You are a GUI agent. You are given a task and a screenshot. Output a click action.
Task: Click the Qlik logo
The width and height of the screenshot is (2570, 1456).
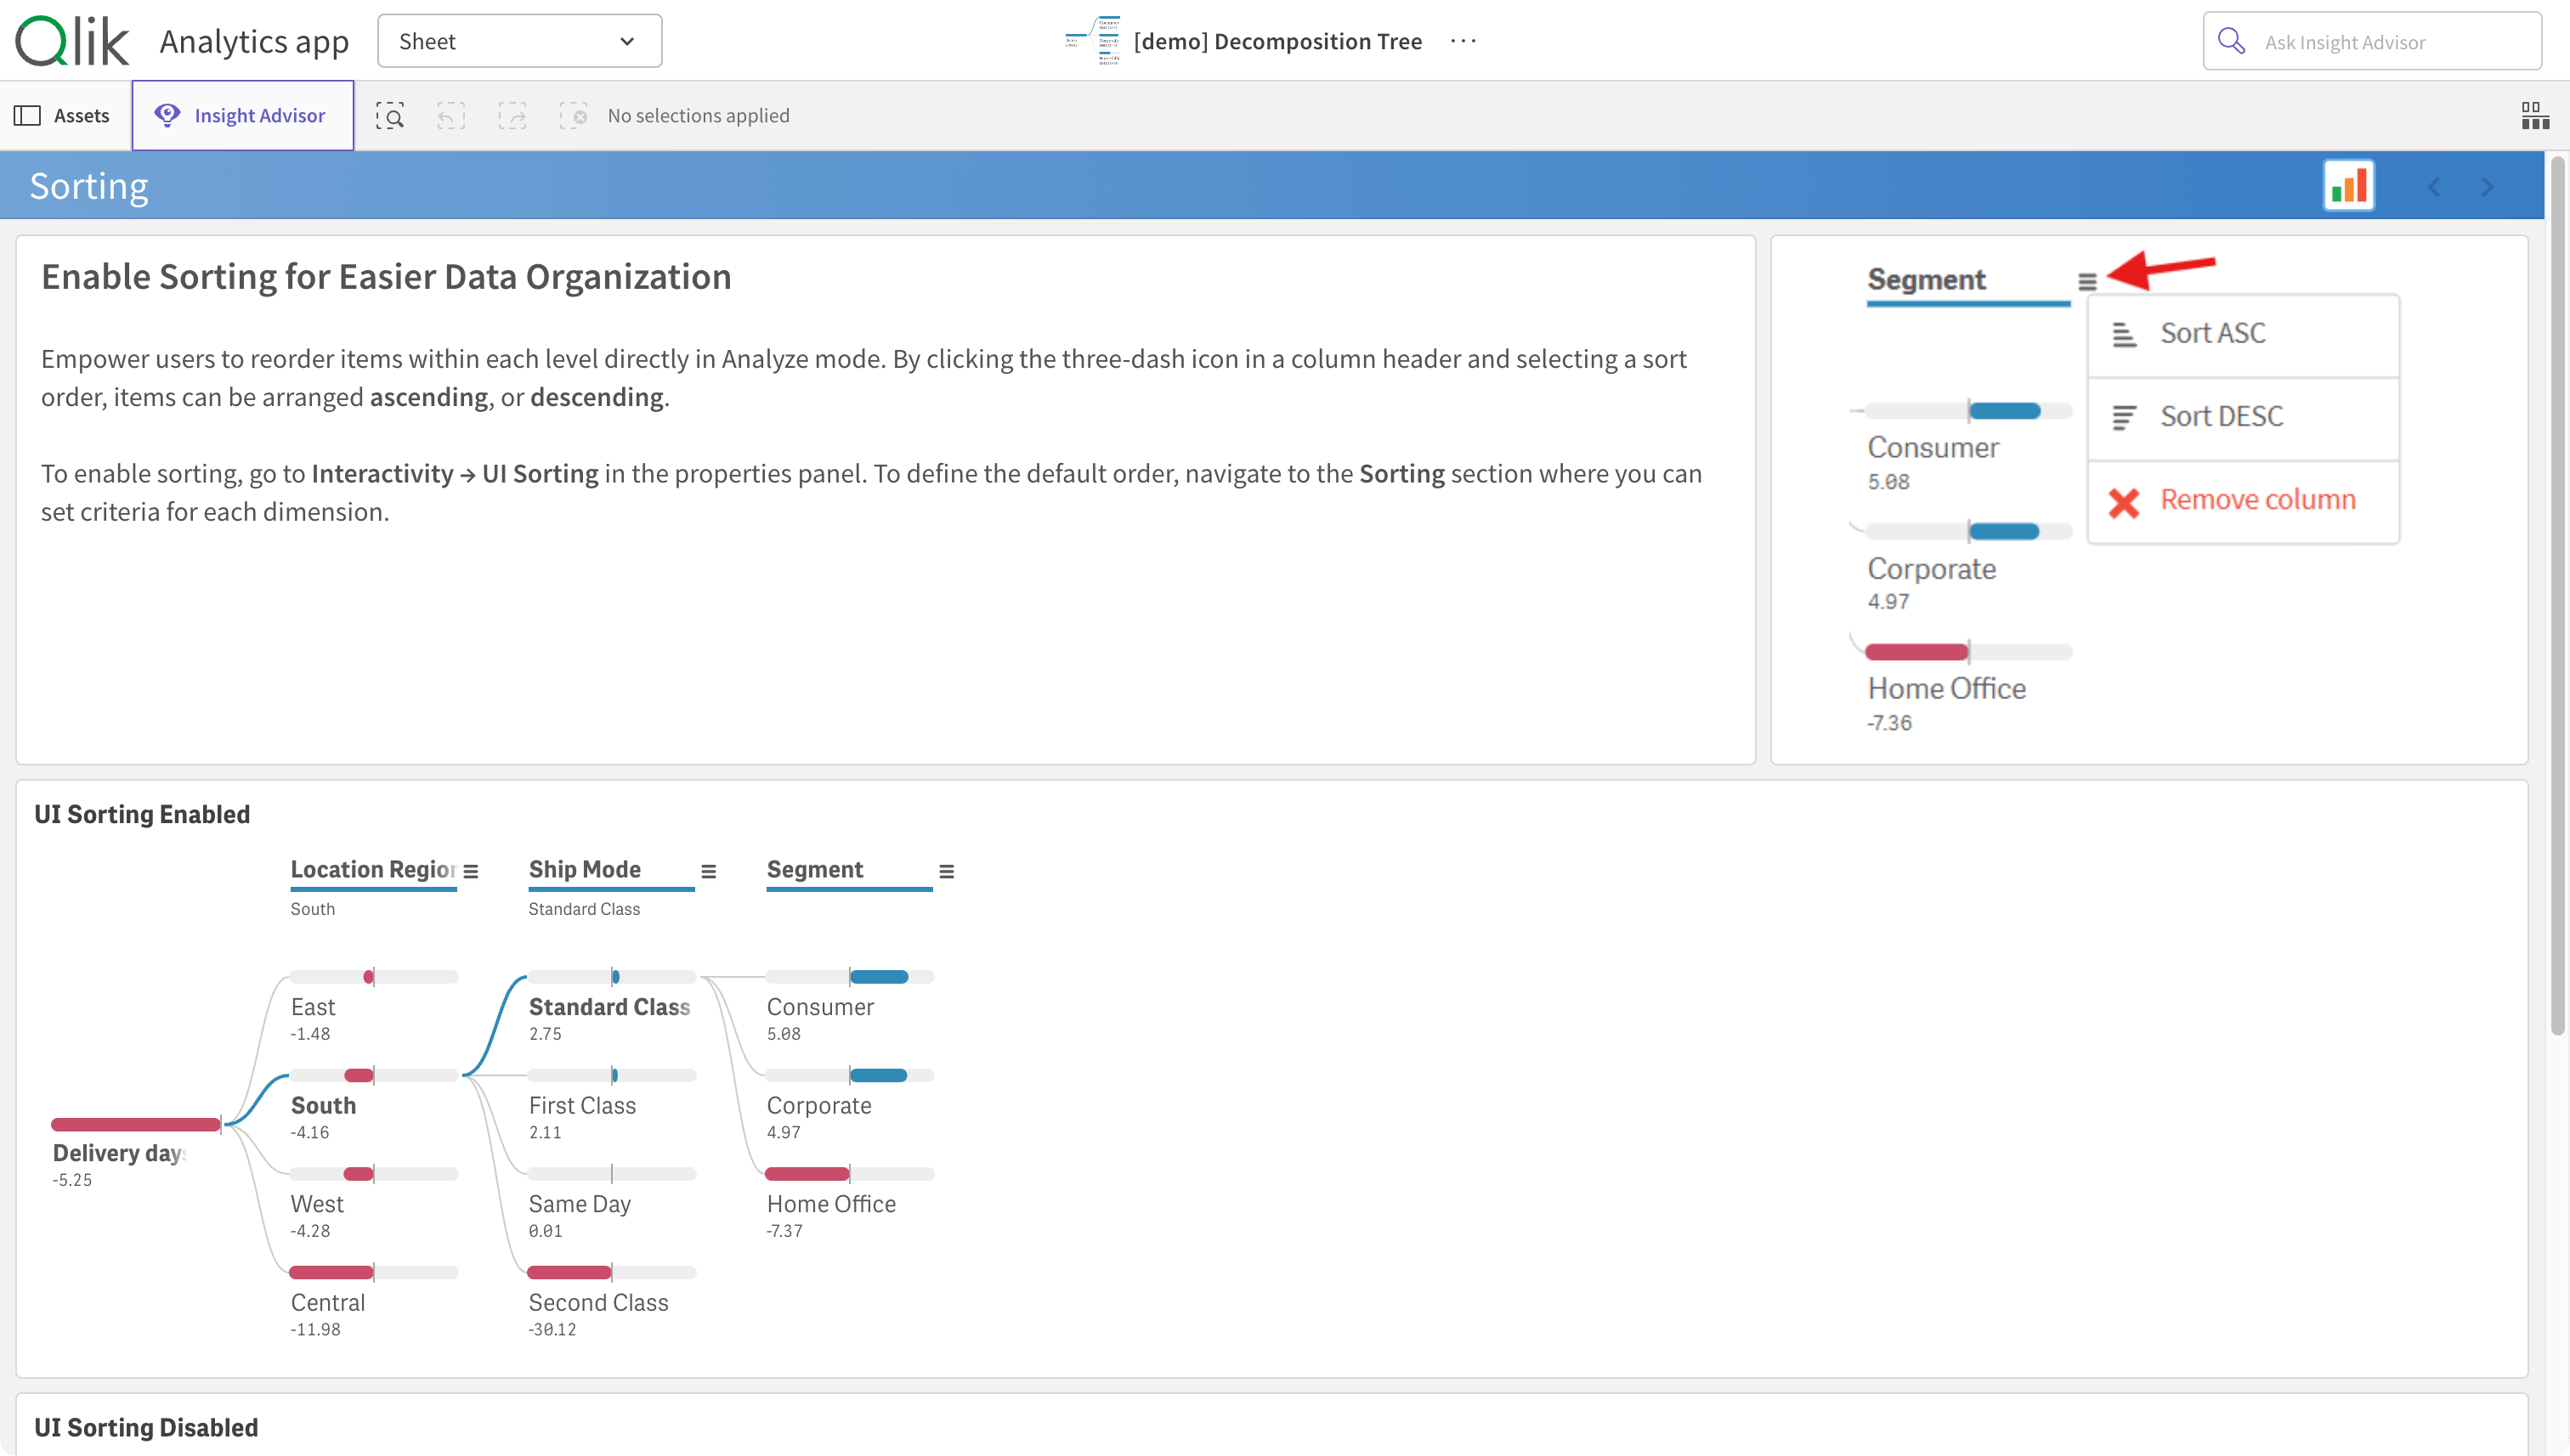[x=72, y=42]
